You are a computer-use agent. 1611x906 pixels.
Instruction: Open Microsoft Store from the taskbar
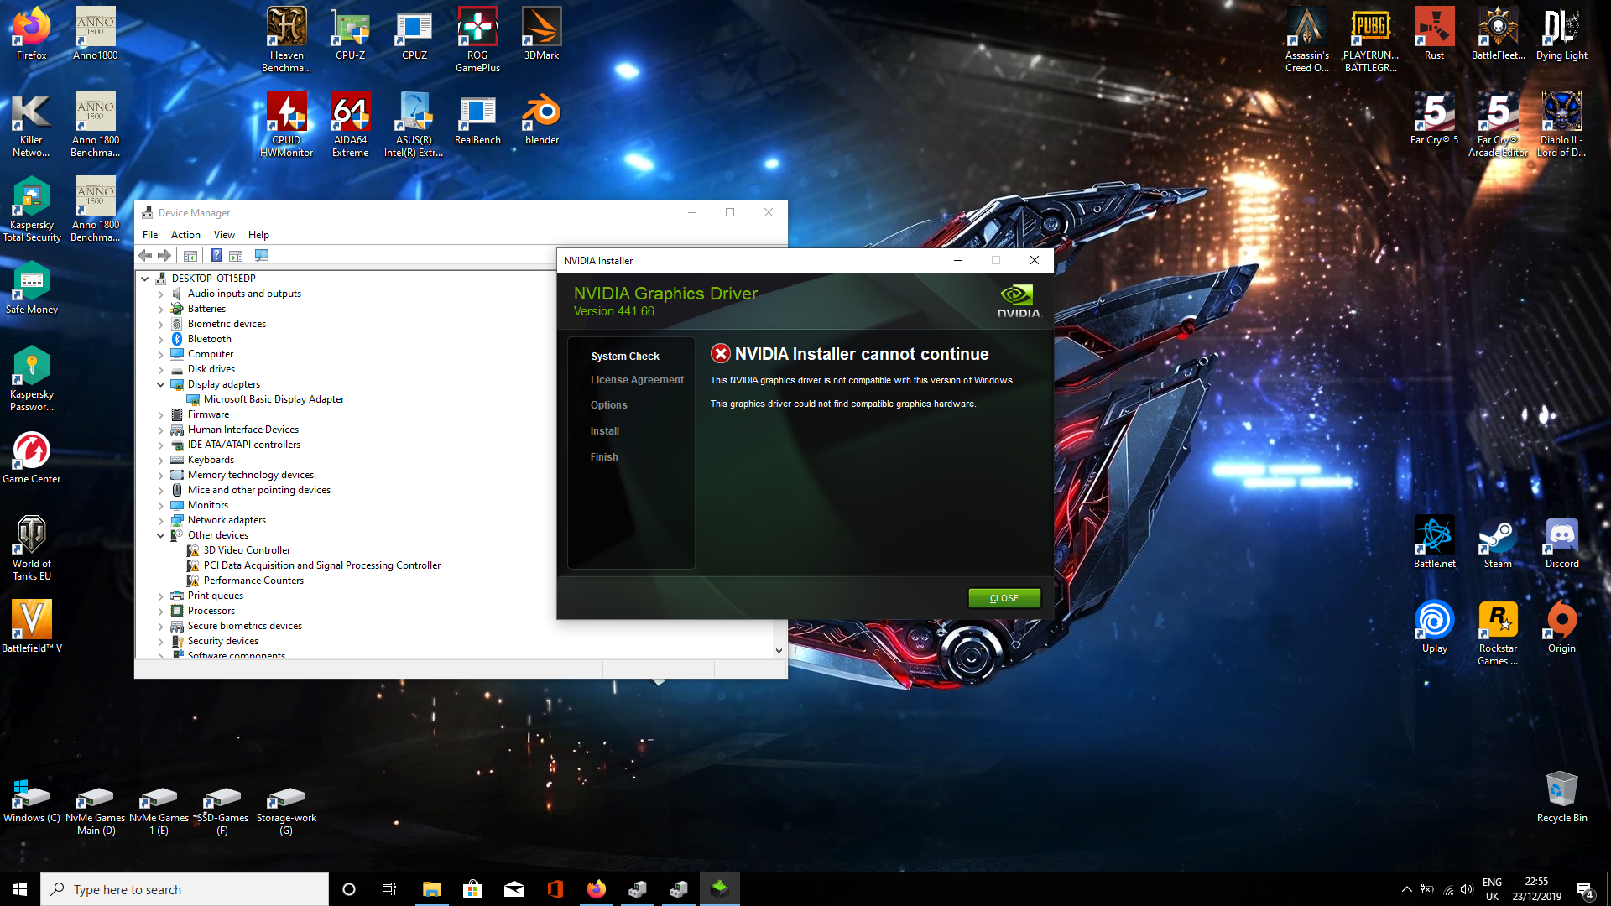coord(472,889)
